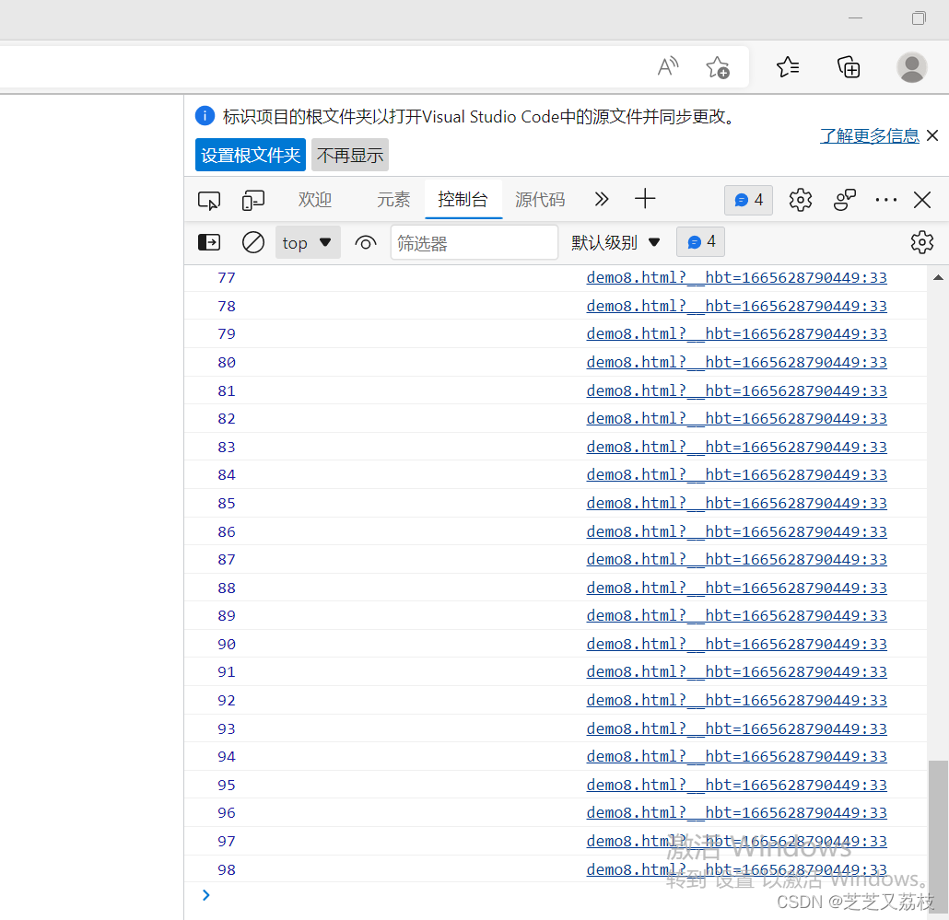Create a live expression eye icon
The image size is (949, 920).
pyautogui.click(x=366, y=243)
